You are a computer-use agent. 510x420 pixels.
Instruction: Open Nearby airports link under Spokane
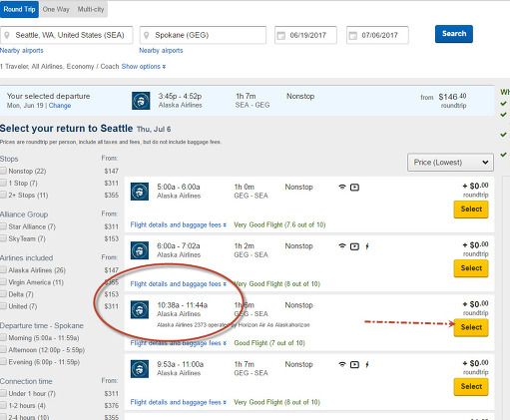[161, 51]
